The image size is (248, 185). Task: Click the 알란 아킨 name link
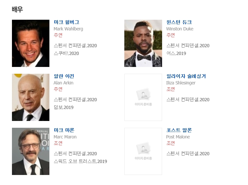click(x=64, y=76)
